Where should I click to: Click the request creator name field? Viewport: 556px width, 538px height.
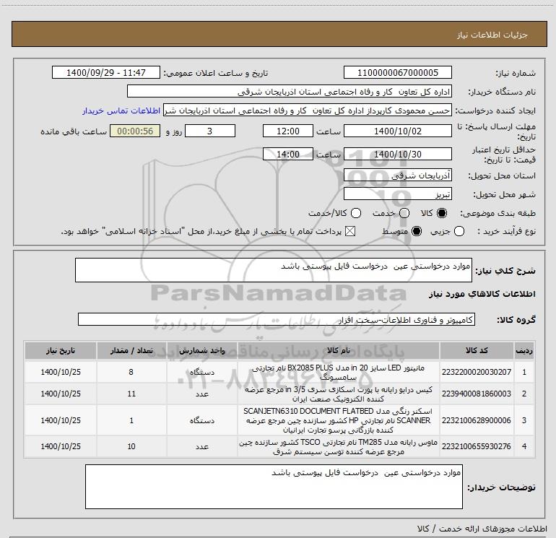[x=308, y=110]
